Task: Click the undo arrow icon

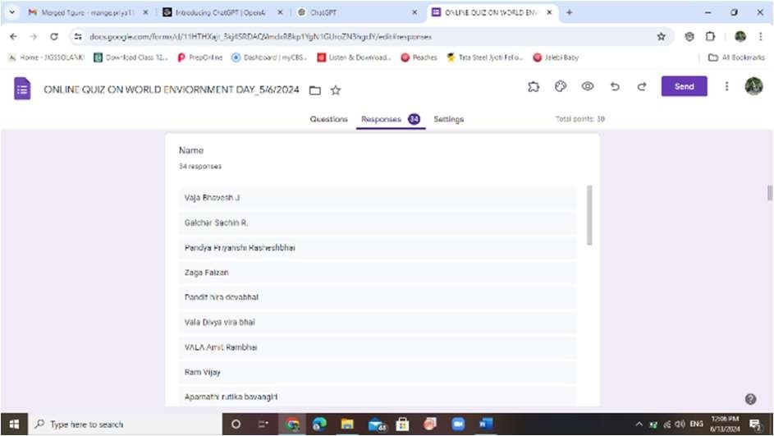Action: point(615,87)
